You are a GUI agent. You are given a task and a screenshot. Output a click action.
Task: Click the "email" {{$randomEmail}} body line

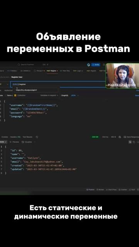29,109
